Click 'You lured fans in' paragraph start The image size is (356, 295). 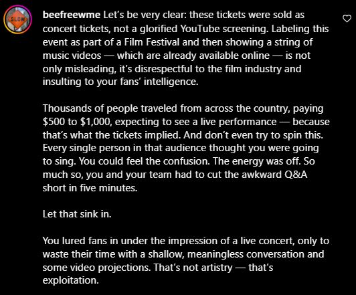80,241
